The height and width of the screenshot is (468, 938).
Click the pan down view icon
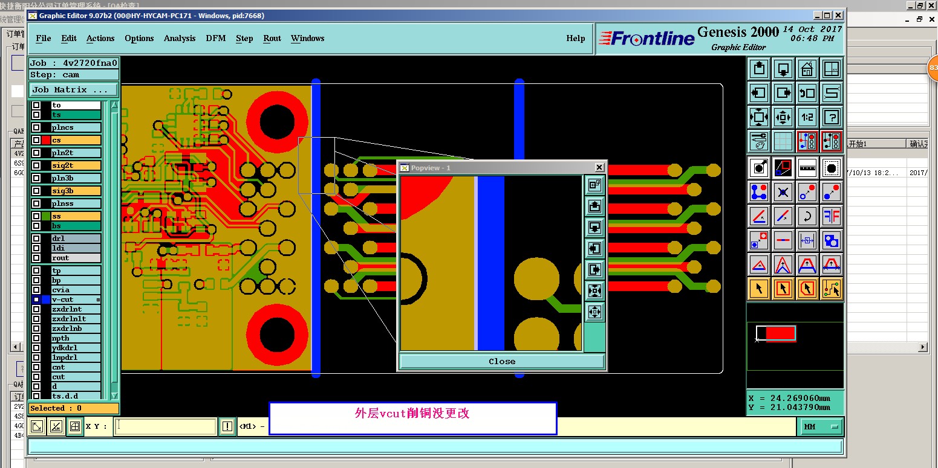point(783,69)
